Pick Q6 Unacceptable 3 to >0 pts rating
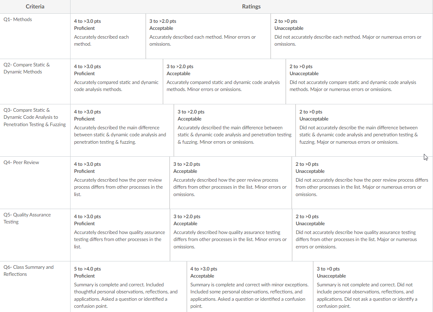Viewport: 433px width, 312px height. pos(373,287)
